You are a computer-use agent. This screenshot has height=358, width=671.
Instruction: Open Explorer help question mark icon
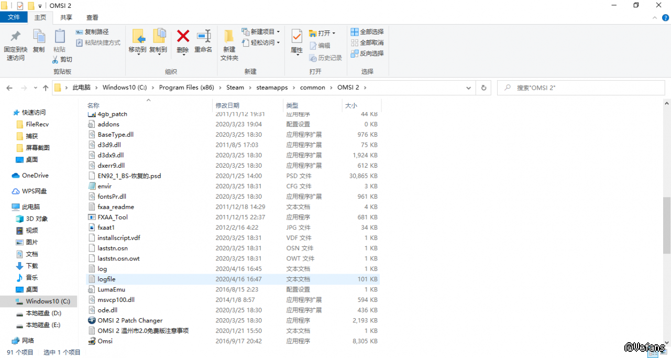(x=664, y=17)
